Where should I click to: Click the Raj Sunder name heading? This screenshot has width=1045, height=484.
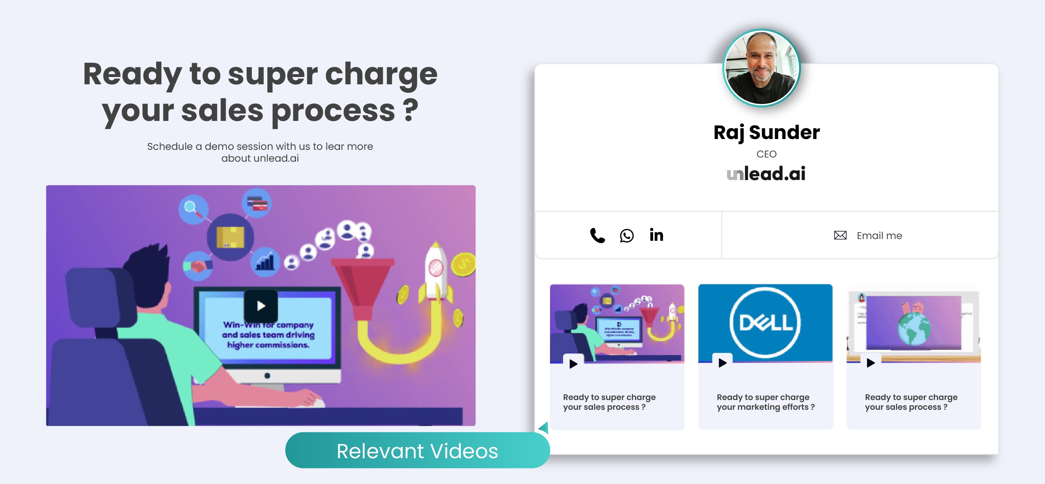(x=766, y=132)
